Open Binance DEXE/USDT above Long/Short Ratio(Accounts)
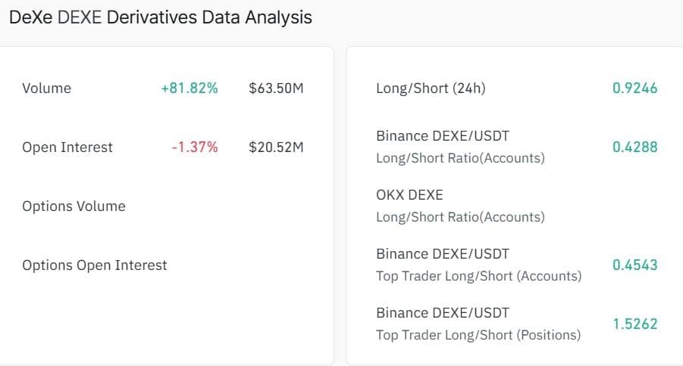This screenshot has height=366, width=683. (443, 136)
